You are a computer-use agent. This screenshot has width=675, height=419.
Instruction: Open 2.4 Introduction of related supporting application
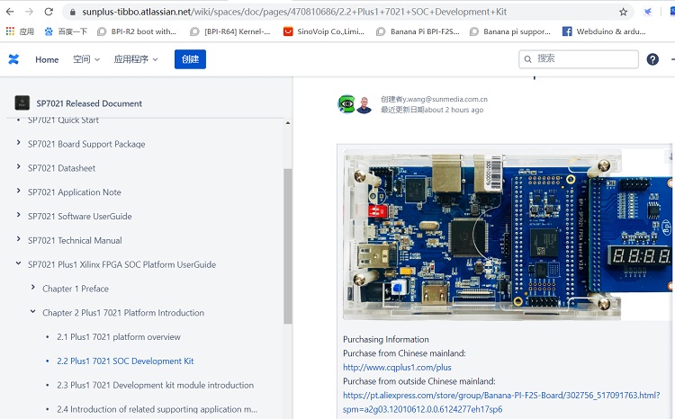click(157, 409)
